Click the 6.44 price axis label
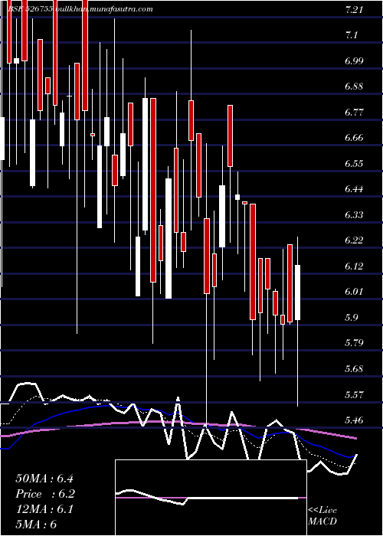The image size is (383, 536). point(354,188)
